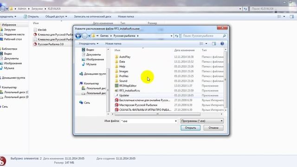297x167 pixels.
Task: Open Библиотеки in the Explorer sidebar
Action: [x=9, y=49]
